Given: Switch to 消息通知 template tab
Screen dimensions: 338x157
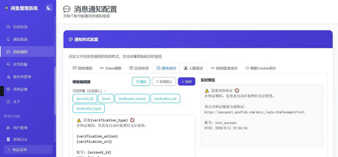Looking at the screenshot, I should point(83,68).
